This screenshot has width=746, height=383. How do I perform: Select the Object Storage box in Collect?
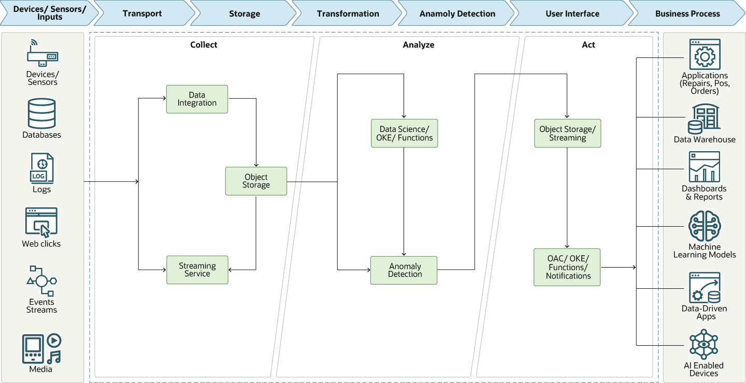click(256, 181)
